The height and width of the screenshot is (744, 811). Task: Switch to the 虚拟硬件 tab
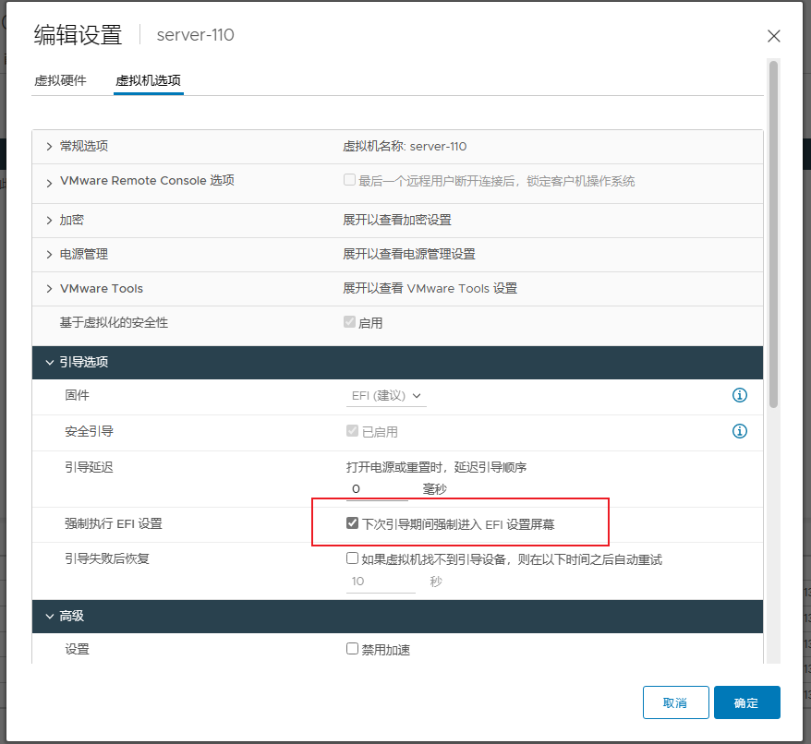[x=60, y=81]
